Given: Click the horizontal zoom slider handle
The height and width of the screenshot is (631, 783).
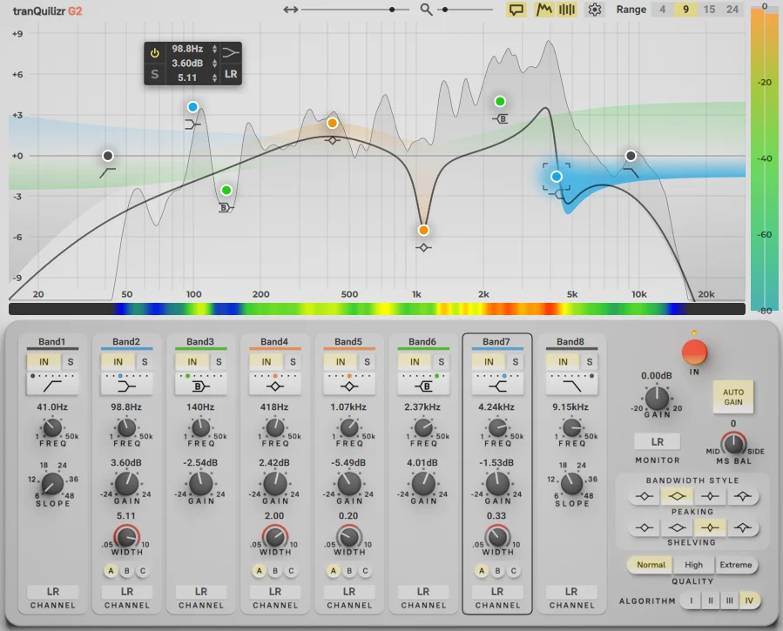Looking at the screenshot, I should coord(392,10).
